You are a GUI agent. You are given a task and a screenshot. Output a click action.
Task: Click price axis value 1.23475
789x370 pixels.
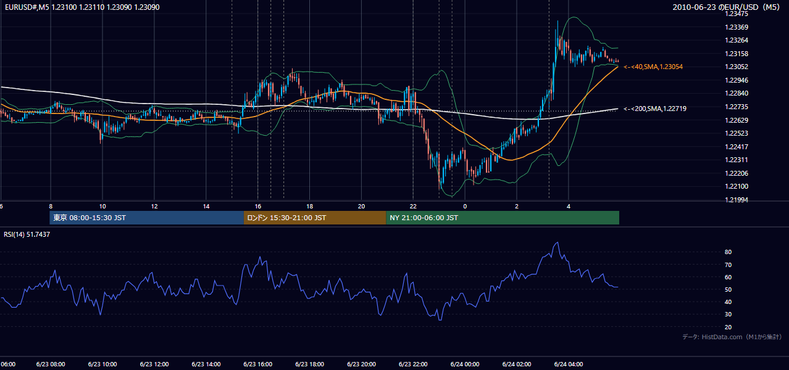click(737, 14)
